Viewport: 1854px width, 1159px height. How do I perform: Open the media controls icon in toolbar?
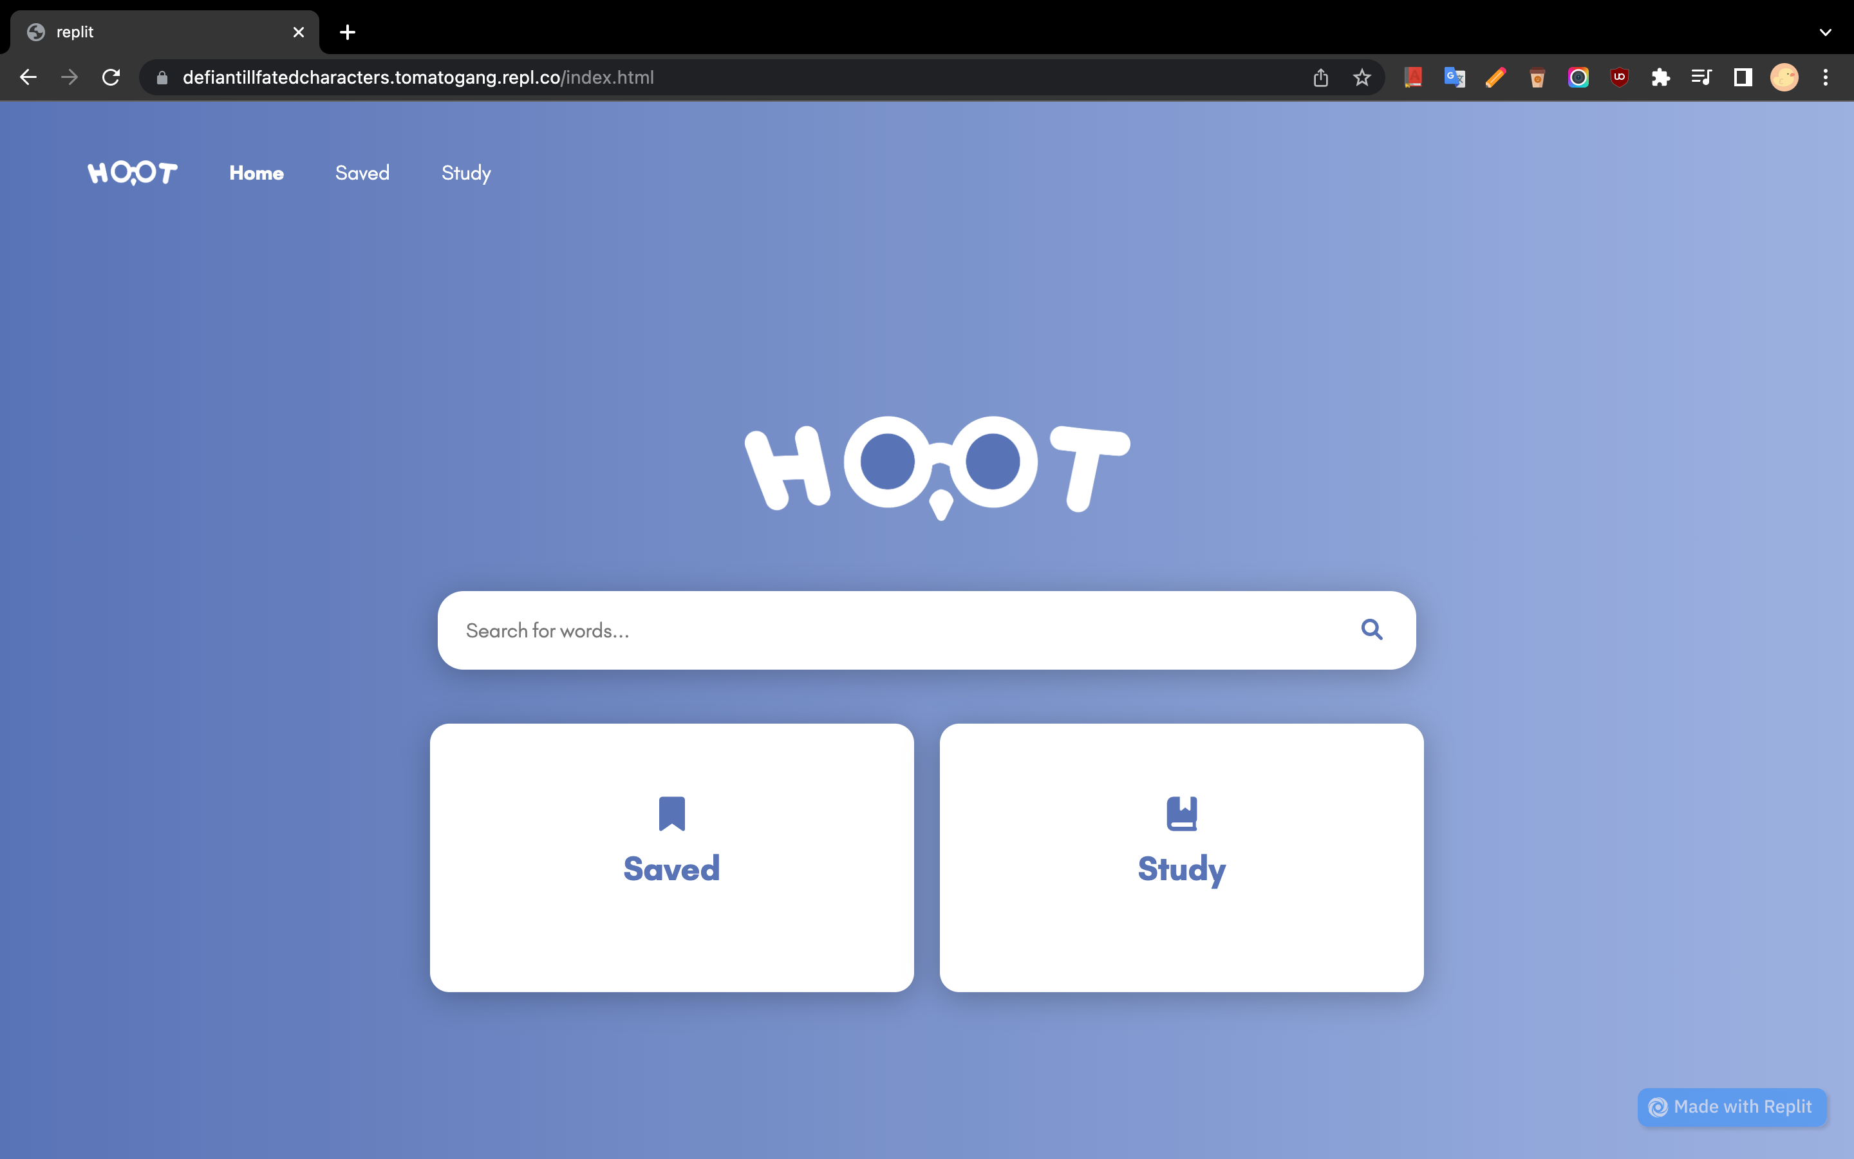click(x=1701, y=77)
